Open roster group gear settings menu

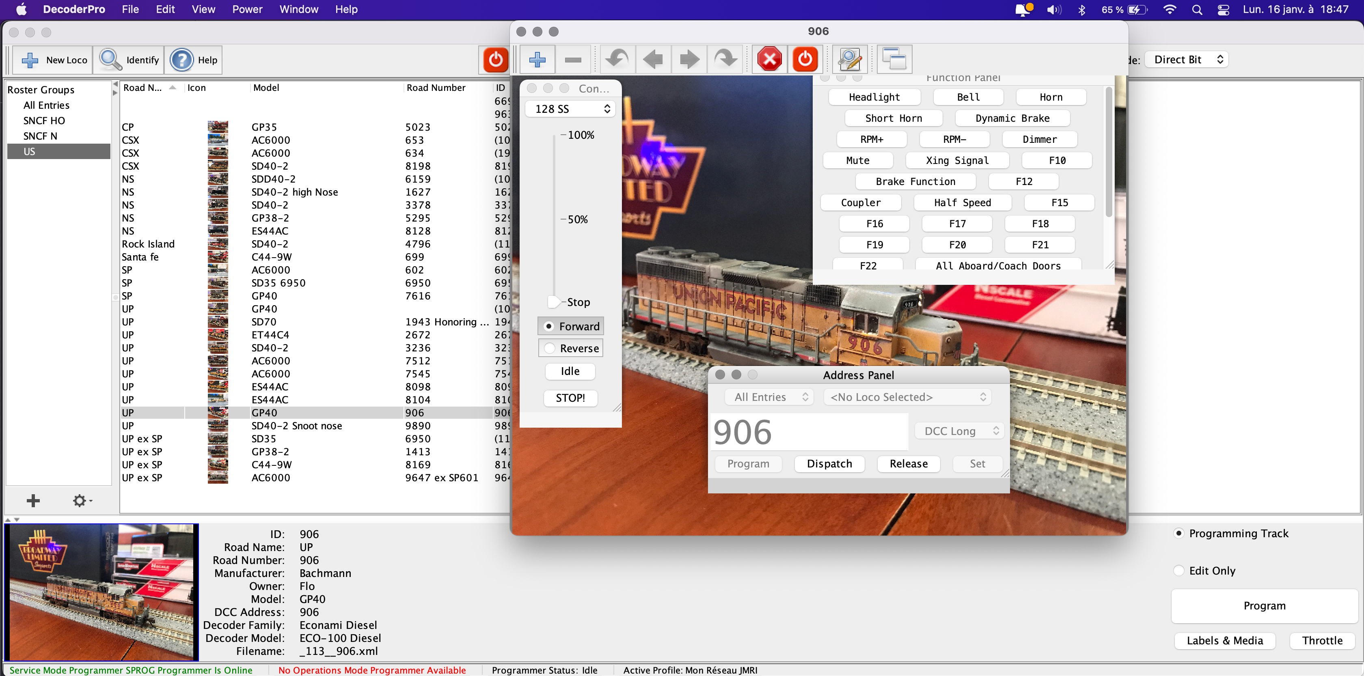81,500
